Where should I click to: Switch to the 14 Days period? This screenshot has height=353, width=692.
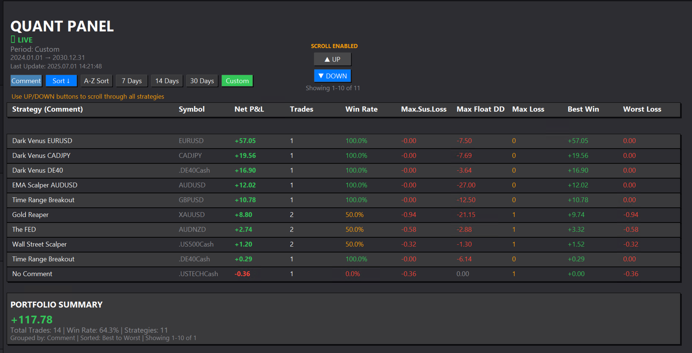(x=167, y=81)
